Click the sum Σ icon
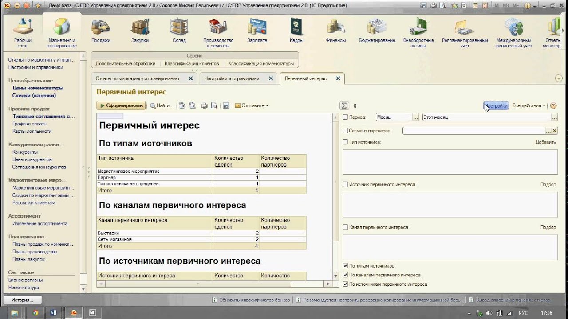The width and height of the screenshot is (568, 319). (x=344, y=105)
